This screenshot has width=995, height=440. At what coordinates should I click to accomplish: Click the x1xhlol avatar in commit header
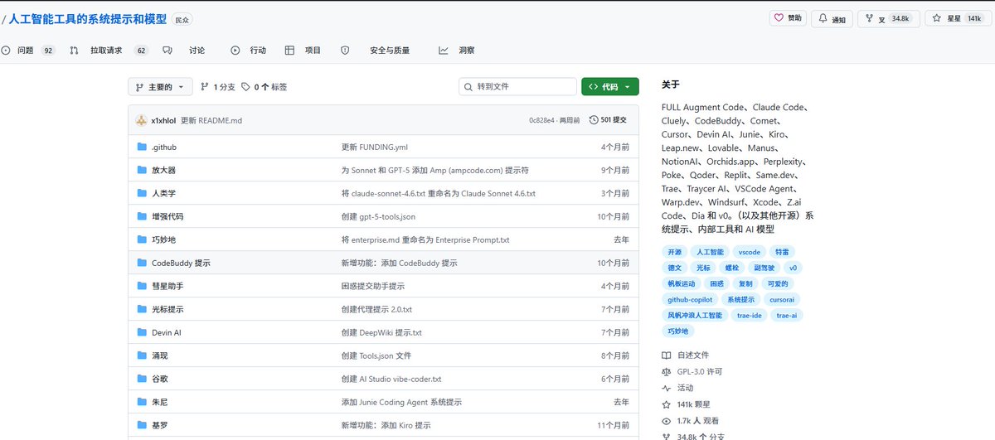(x=141, y=120)
